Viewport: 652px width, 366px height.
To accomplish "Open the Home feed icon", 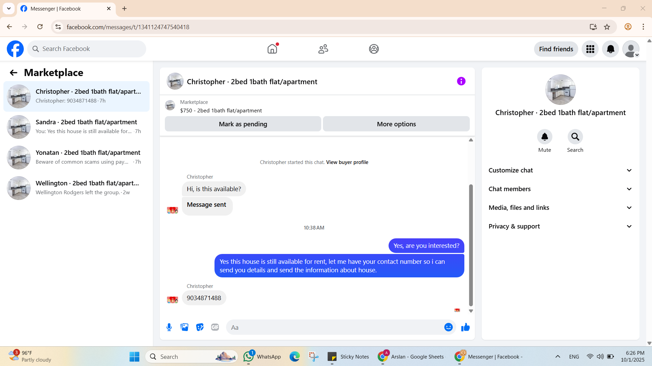I will (272, 49).
